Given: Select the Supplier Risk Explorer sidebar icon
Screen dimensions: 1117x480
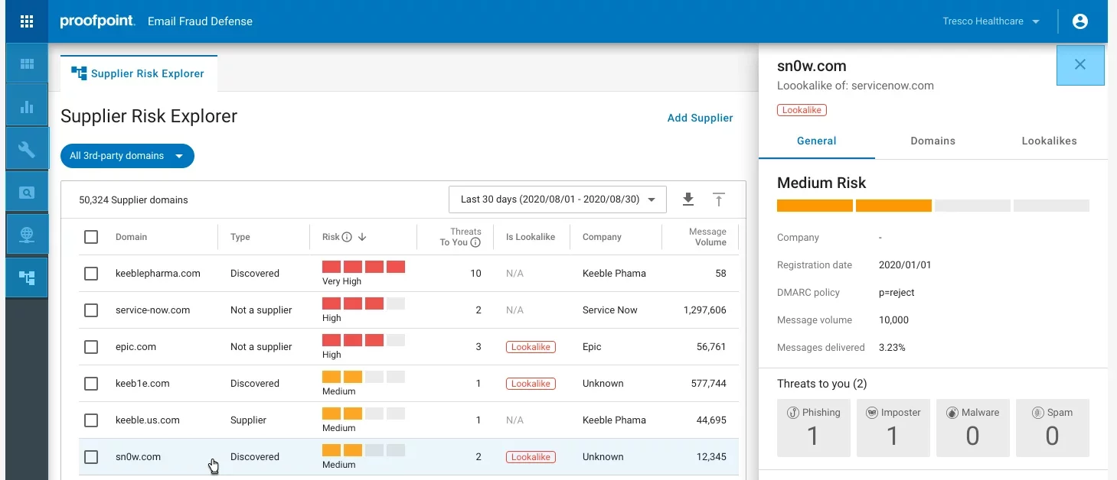Looking at the screenshot, I should [26, 277].
